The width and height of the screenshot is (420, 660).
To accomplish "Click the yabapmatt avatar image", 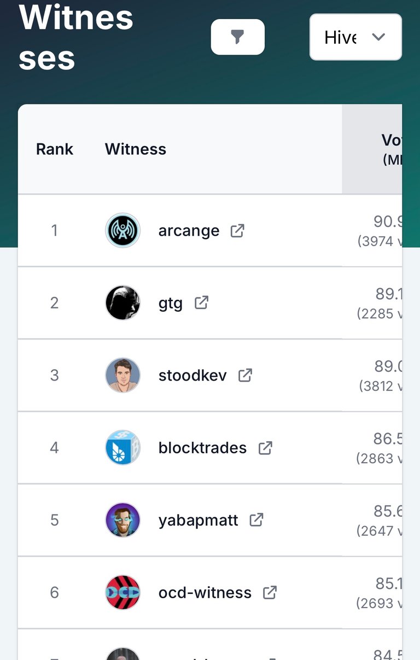I will pyautogui.click(x=122, y=520).
